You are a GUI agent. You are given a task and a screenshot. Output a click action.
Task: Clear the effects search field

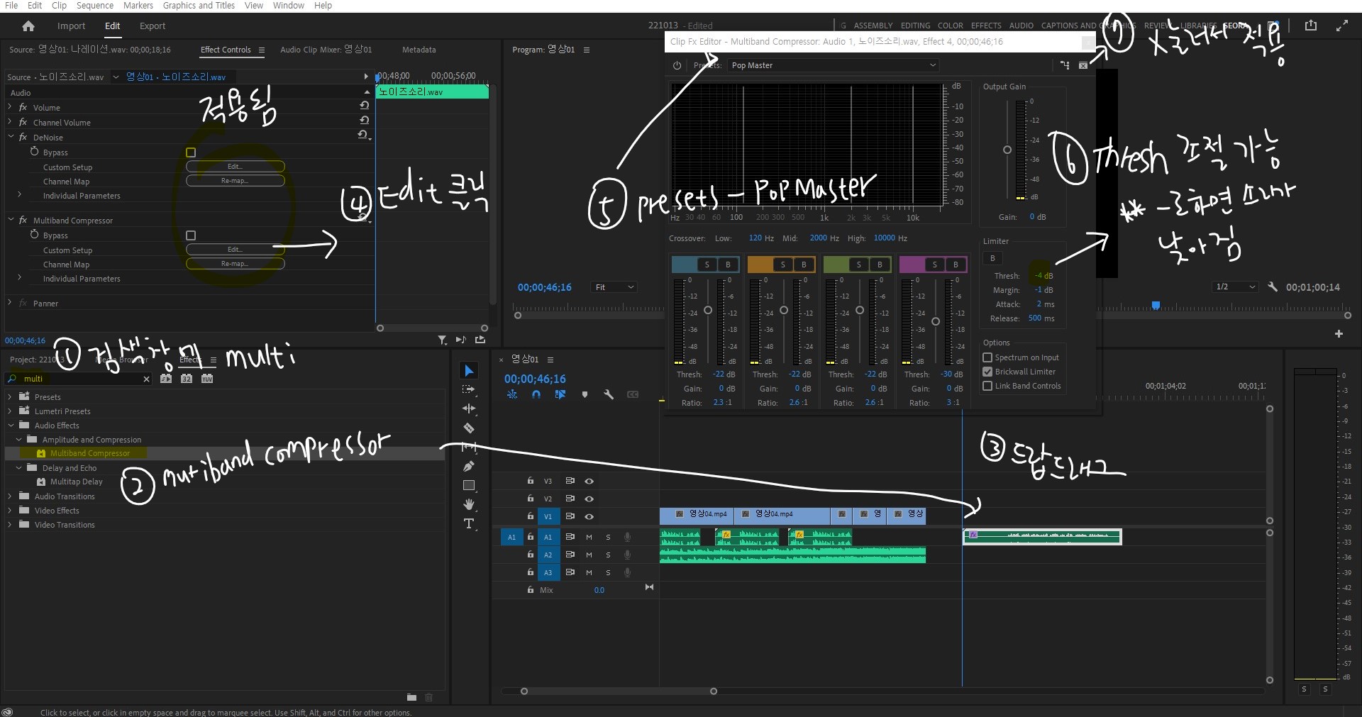point(147,379)
